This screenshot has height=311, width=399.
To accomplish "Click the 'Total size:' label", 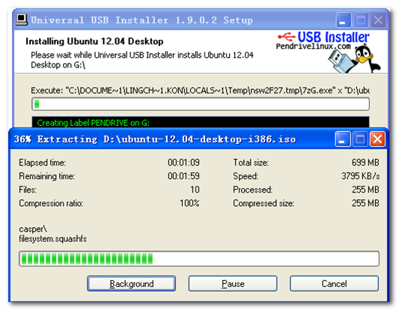I will (251, 163).
